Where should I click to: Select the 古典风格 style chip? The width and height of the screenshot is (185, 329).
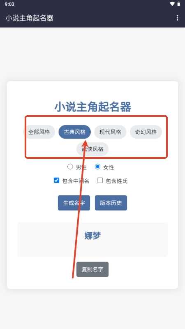pyautogui.click(x=75, y=132)
